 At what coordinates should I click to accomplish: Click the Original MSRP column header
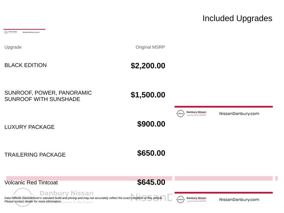click(150, 47)
